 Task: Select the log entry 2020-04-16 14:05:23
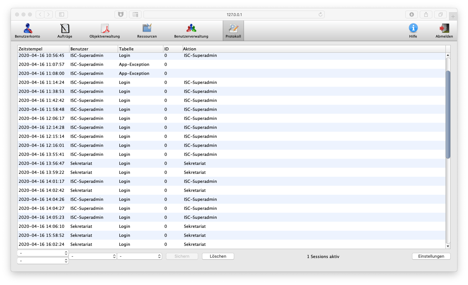pos(232,217)
